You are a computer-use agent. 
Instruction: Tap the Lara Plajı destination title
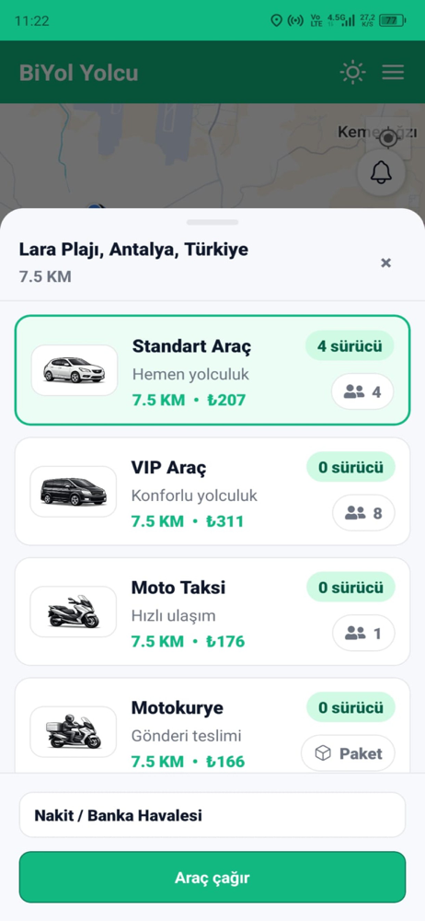tap(133, 249)
